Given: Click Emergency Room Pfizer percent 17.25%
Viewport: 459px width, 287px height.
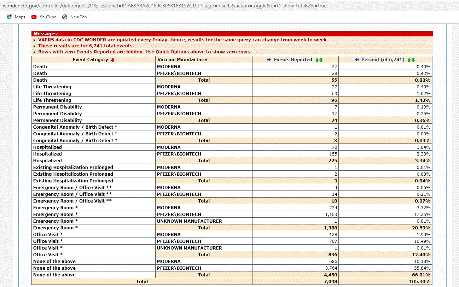Looking at the screenshot, I should [x=422, y=214].
